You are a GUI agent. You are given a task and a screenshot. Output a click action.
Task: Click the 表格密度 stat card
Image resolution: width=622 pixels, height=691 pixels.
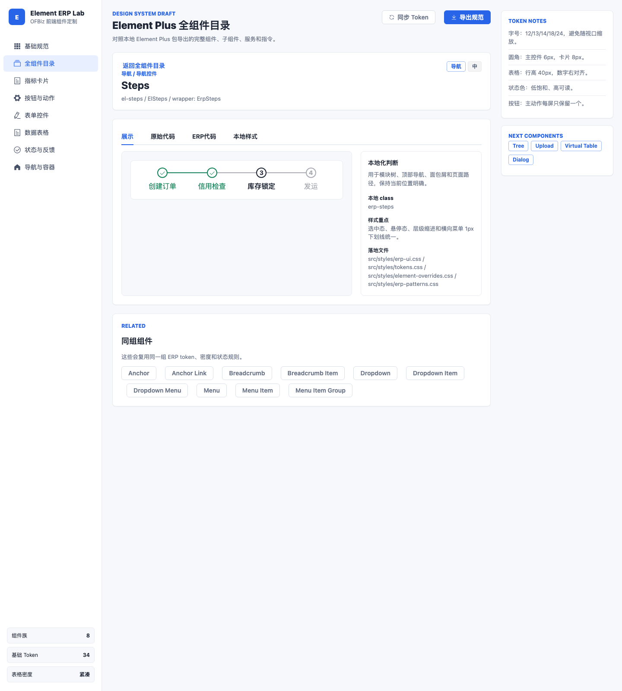point(51,675)
